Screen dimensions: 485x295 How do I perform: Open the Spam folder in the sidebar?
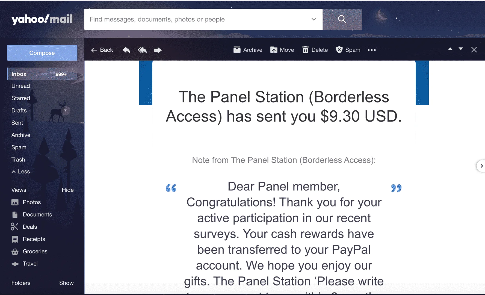point(19,147)
